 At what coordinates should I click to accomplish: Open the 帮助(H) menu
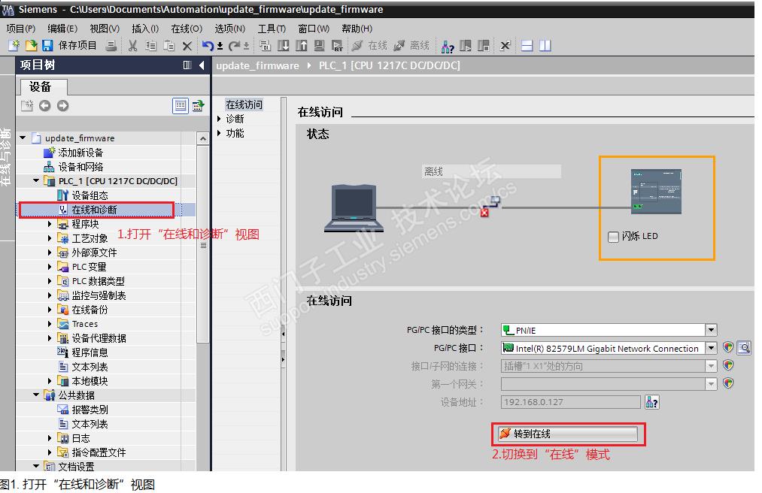[x=357, y=29]
